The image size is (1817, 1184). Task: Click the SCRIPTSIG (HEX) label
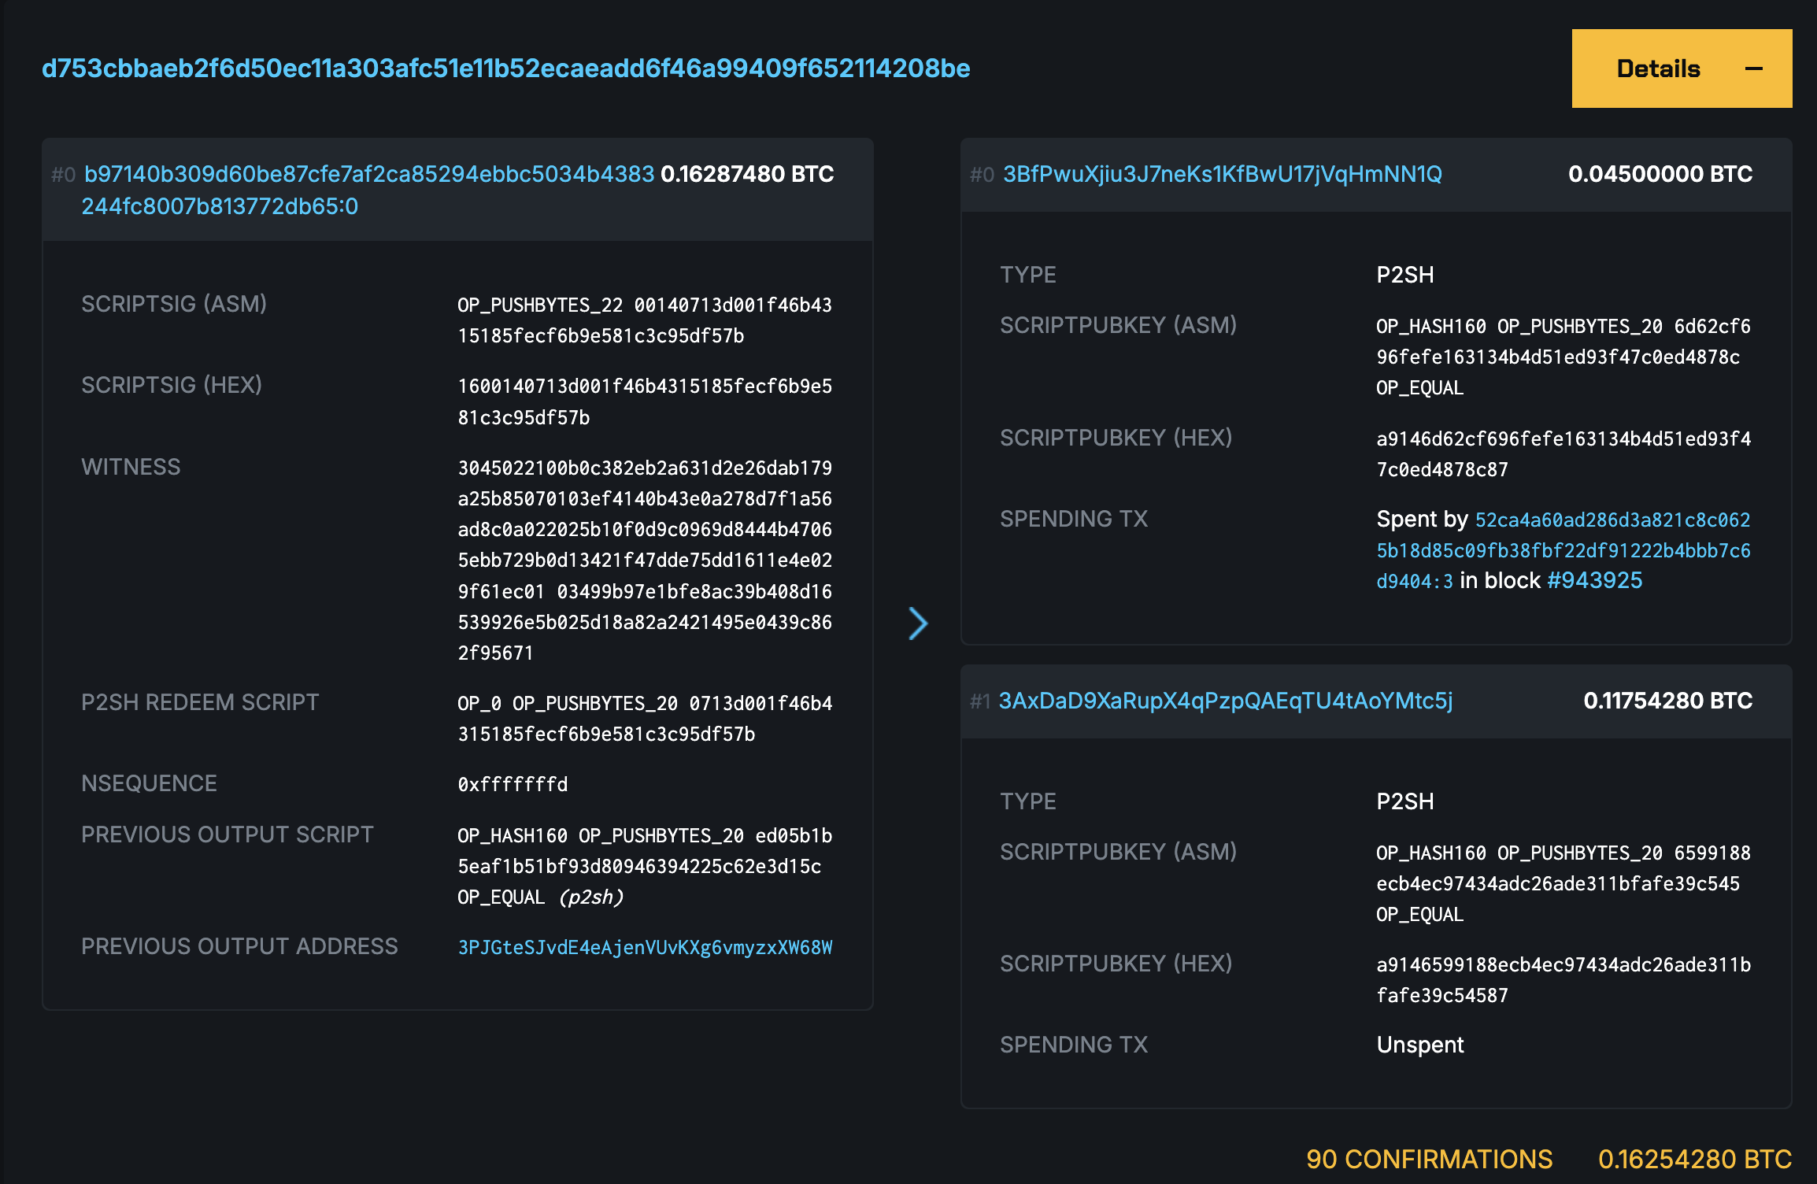tap(172, 385)
